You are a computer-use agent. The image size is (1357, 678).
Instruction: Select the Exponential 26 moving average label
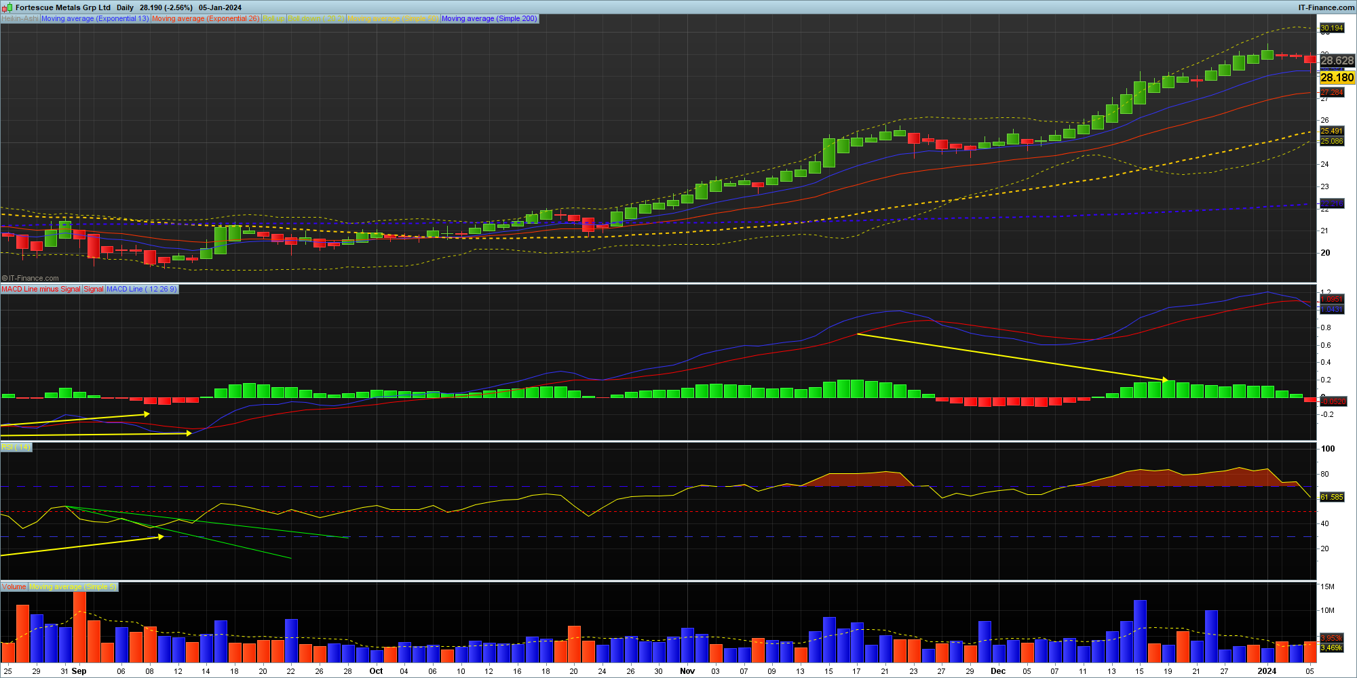[205, 19]
